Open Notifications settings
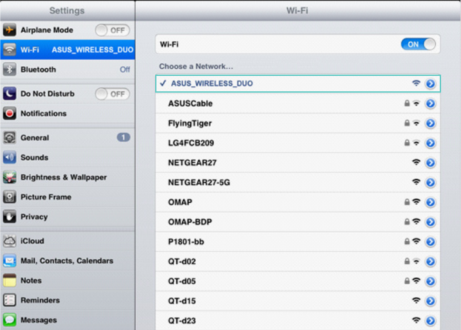This screenshot has width=461, height=330. [68, 113]
